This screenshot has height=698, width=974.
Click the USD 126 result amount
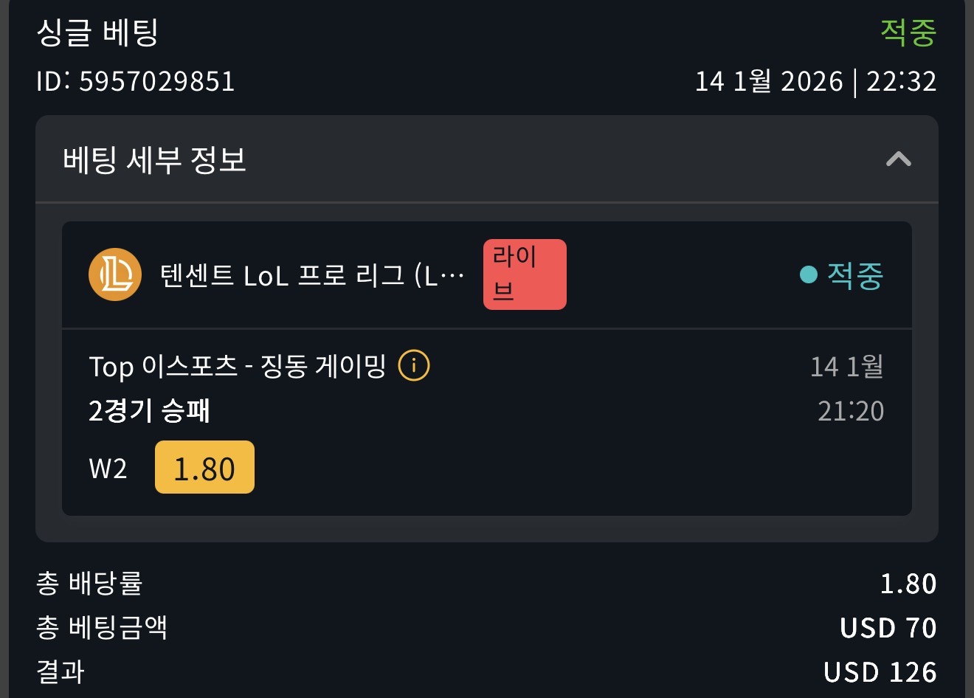(880, 672)
